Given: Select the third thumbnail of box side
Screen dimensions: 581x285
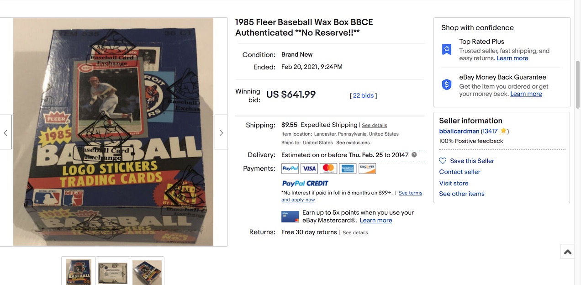Looking at the screenshot, I should (147, 271).
